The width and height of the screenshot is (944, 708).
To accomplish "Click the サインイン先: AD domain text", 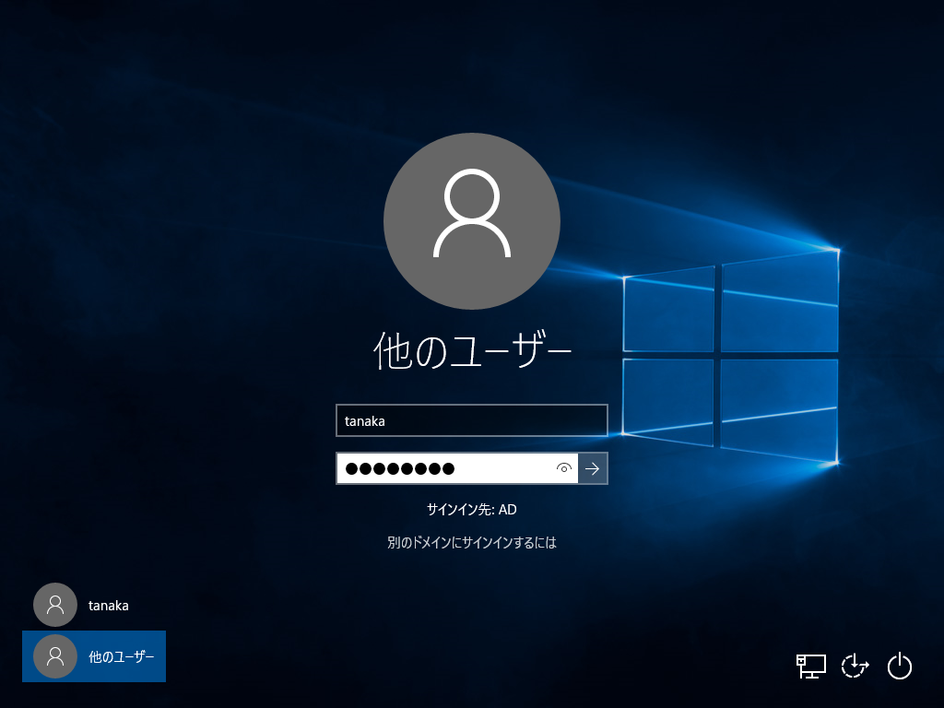I will tap(472, 509).
